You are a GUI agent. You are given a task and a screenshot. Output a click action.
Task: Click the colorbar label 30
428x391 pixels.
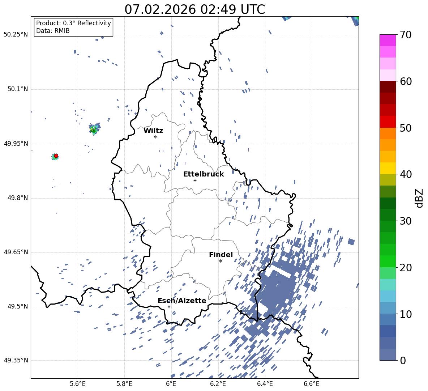406,221
